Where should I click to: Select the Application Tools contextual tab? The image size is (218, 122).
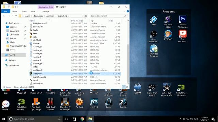[46, 7]
